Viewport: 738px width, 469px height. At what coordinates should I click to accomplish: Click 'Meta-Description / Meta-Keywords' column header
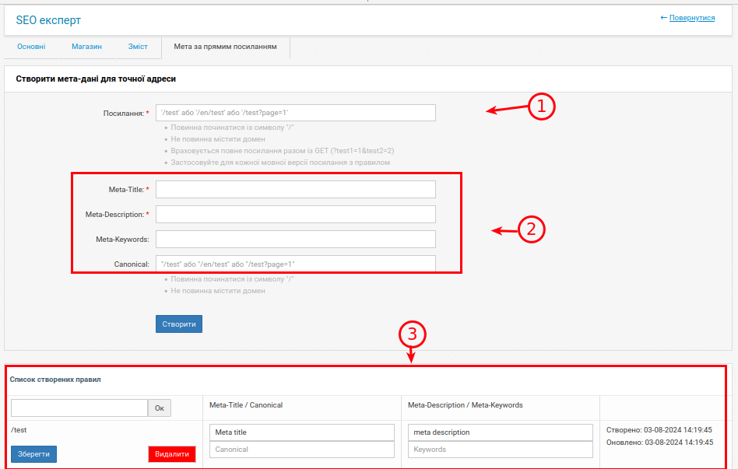(x=466, y=405)
